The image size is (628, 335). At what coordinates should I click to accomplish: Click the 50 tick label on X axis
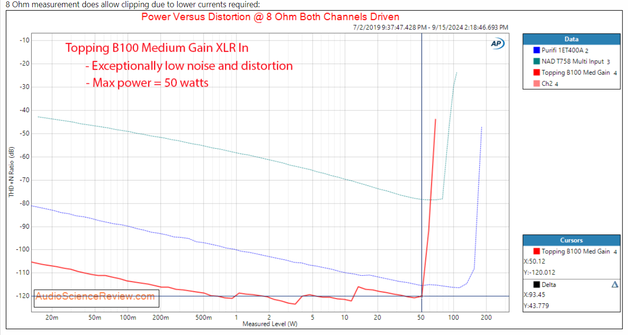pyautogui.click(x=421, y=318)
